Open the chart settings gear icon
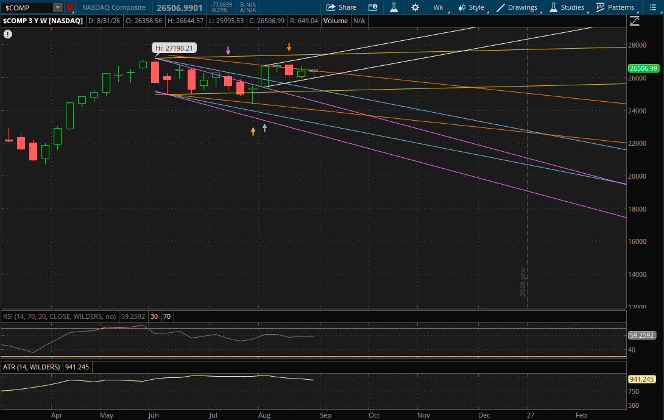664x420 pixels. pos(415,7)
